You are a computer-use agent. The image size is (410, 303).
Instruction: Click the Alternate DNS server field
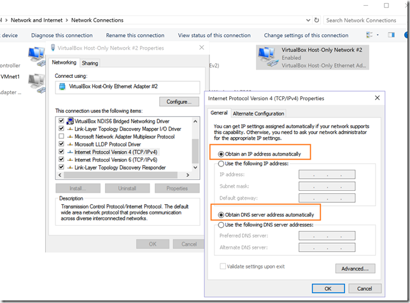click(x=327, y=248)
